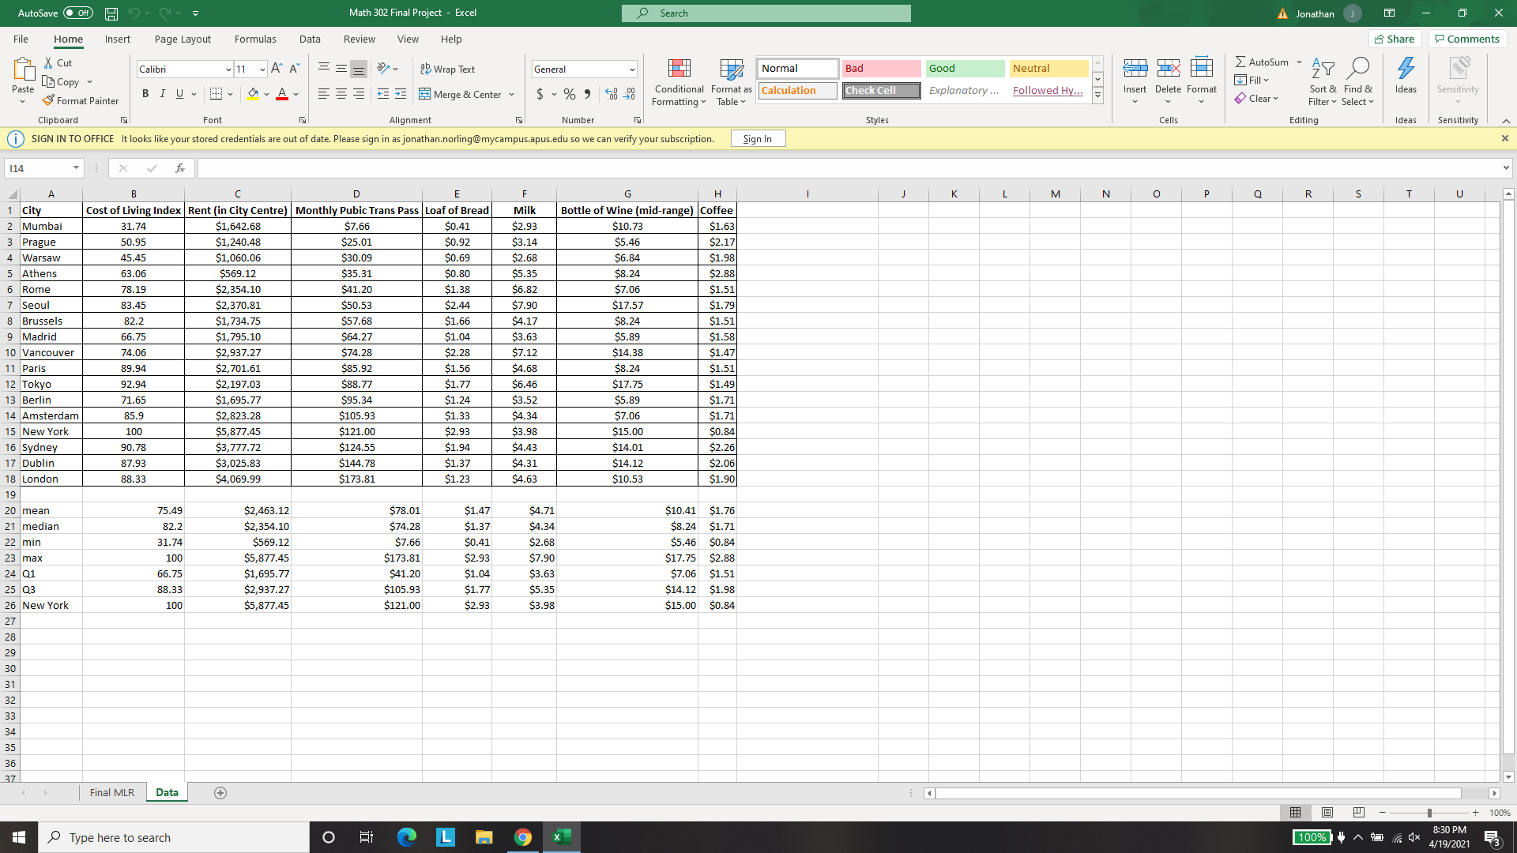Expand the Name Box dropdown arrow
The width and height of the screenshot is (1517, 853).
tap(76, 167)
